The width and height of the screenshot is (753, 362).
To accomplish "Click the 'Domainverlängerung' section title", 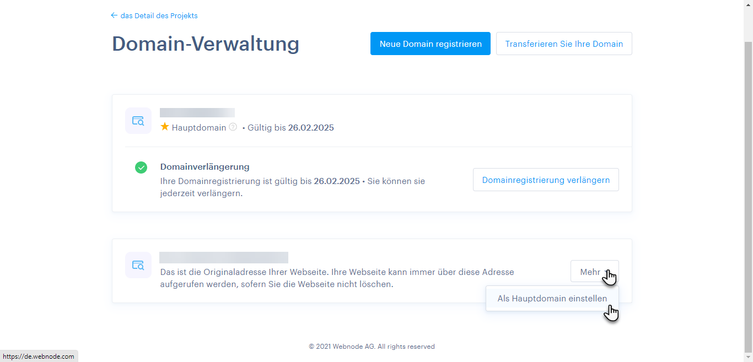I will point(205,167).
